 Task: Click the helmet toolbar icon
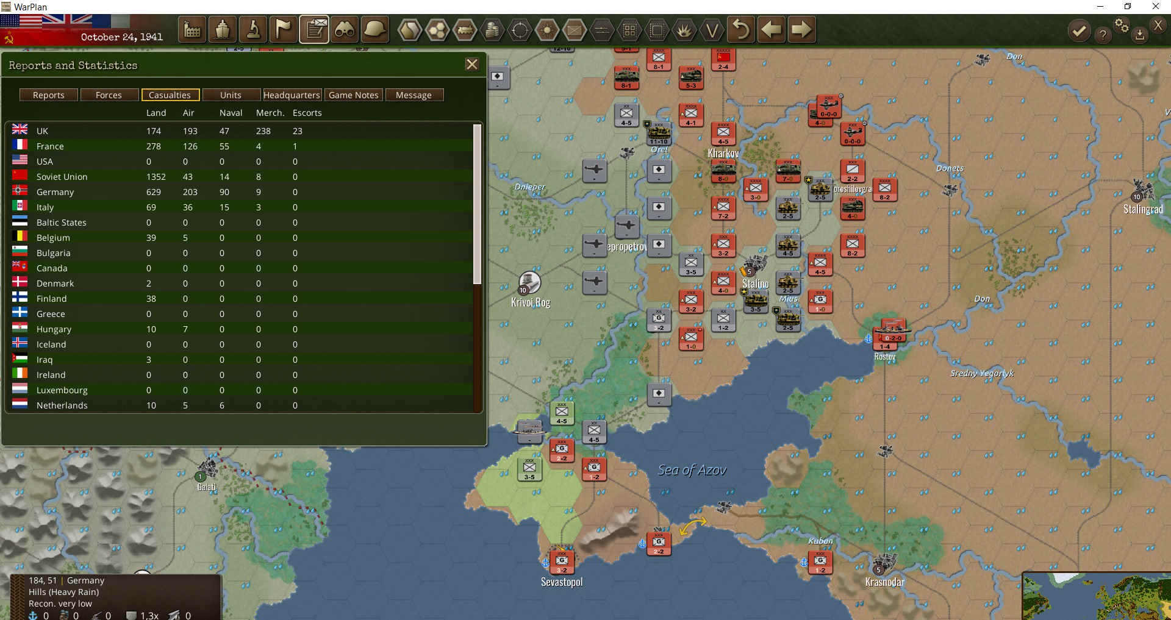(375, 29)
